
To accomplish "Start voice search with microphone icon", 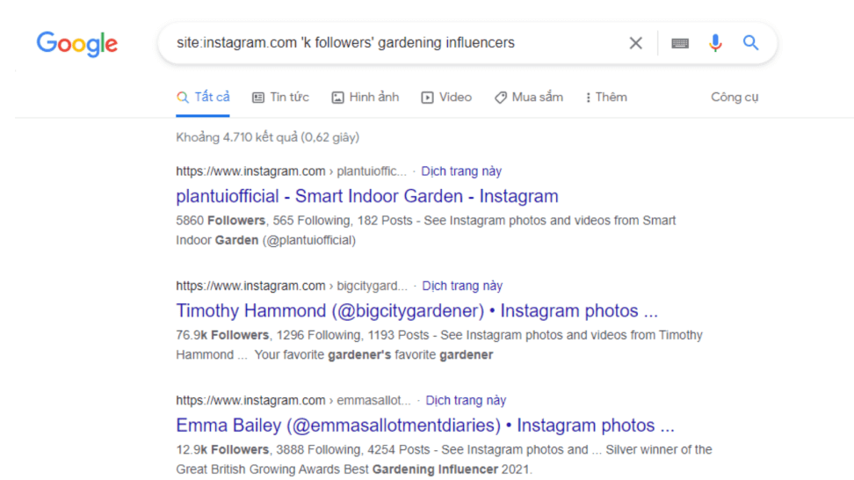I will tap(716, 42).
